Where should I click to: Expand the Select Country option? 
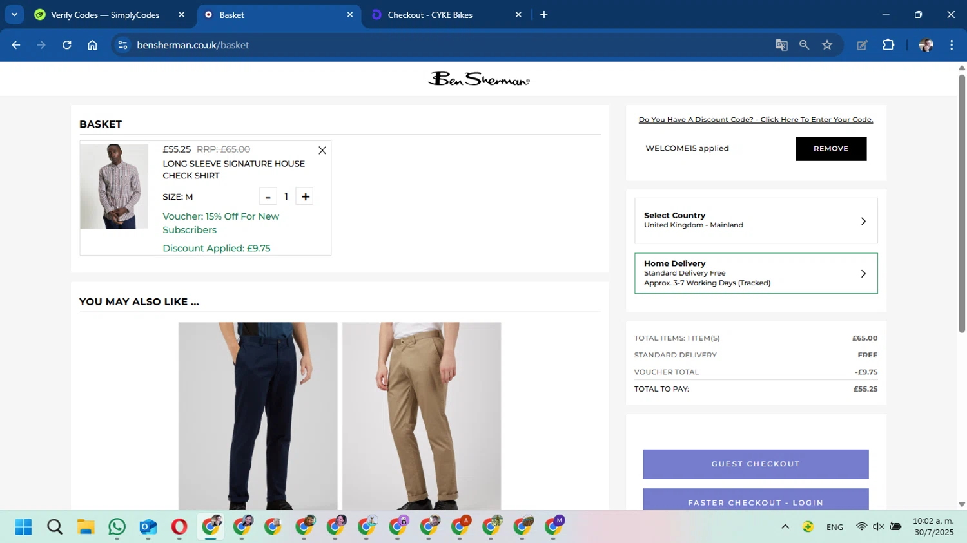click(x=756, y=220)
